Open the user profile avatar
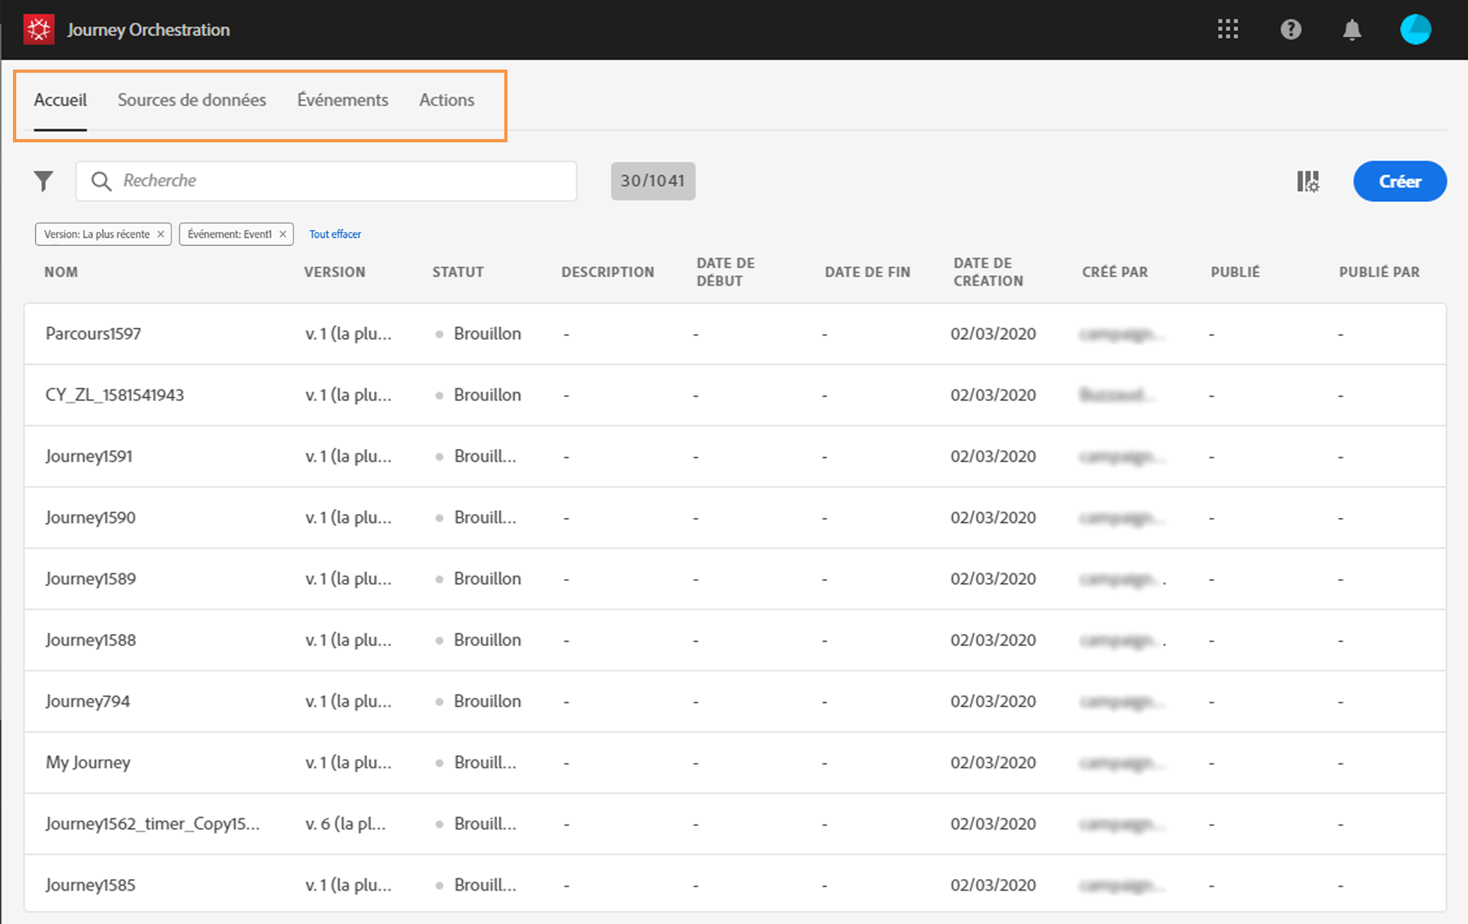The height and width of the screenshot is (924, 1468). coord(1415,29)
